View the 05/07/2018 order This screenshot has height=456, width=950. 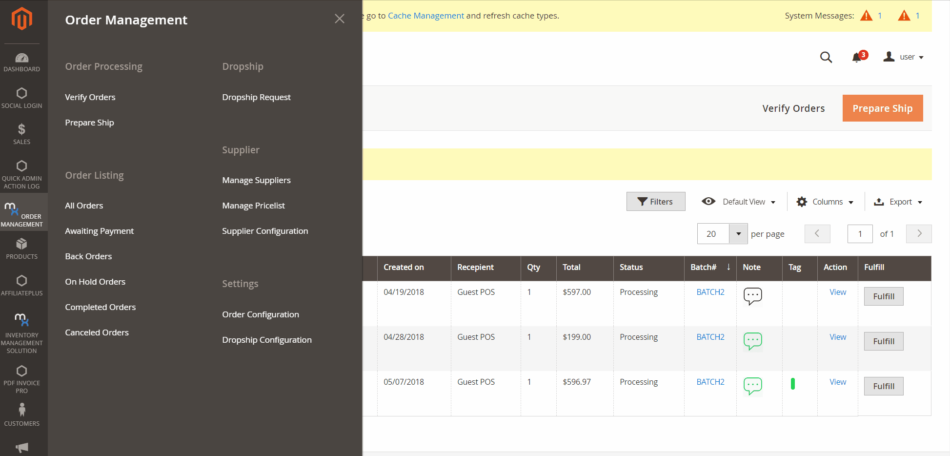click(837, 382)
